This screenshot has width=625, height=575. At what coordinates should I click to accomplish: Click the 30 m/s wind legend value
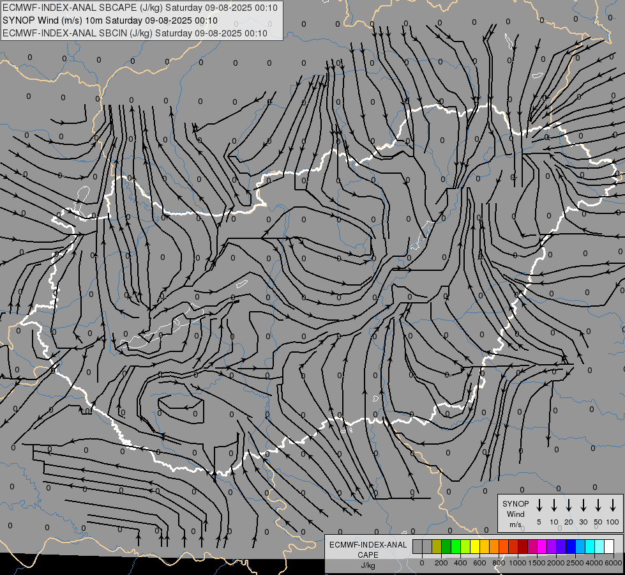(583, 522)
